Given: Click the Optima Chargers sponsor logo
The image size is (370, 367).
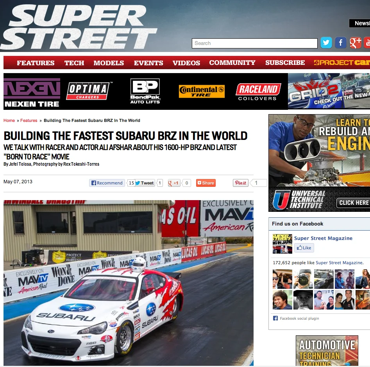Looking at the screenshot, I should (89, 91).
